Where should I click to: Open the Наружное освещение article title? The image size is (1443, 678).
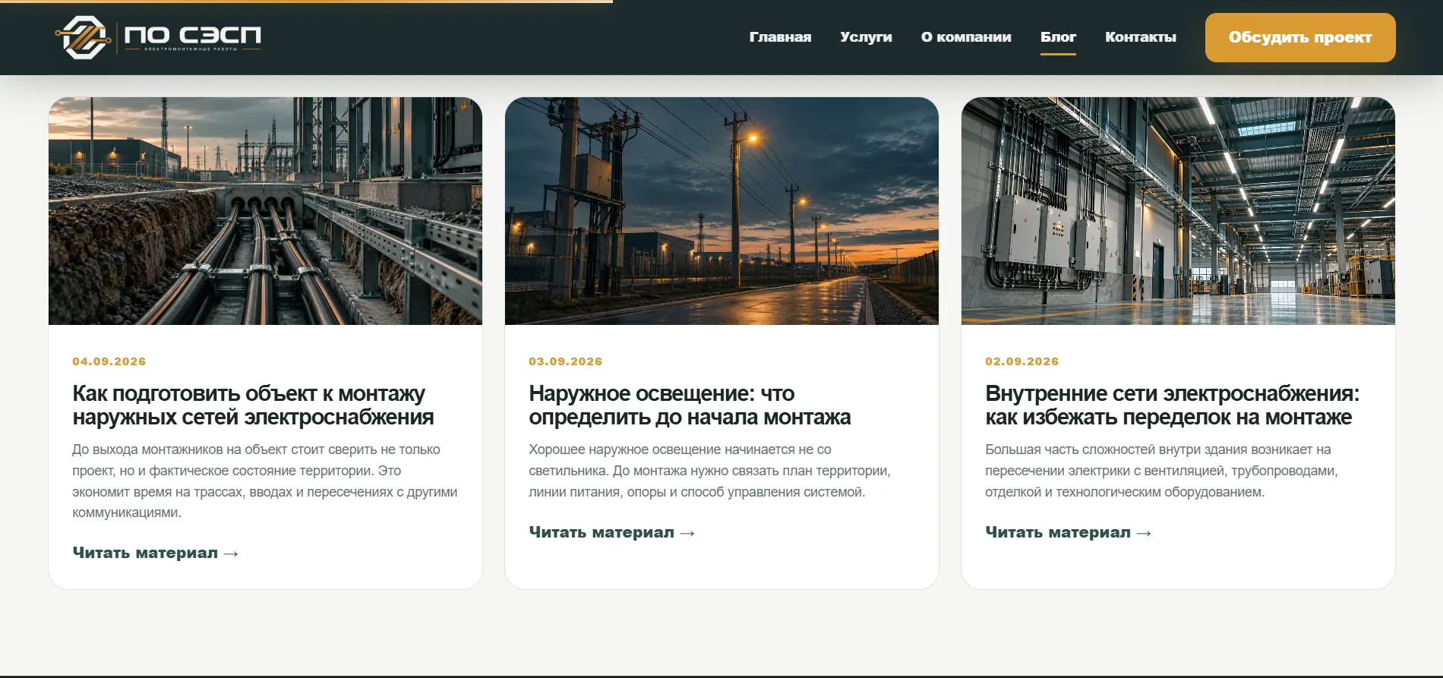coord(690,405)
